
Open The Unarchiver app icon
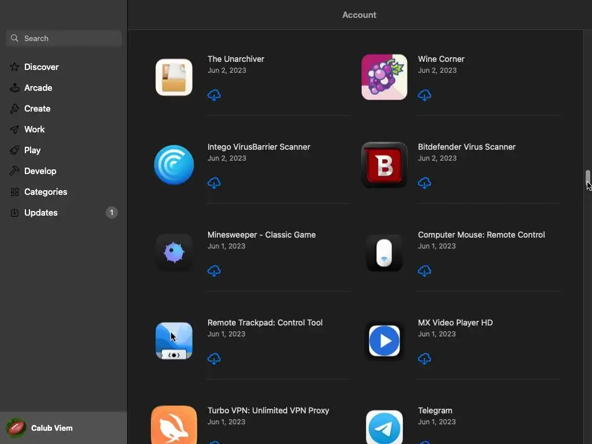click(174, 77)
